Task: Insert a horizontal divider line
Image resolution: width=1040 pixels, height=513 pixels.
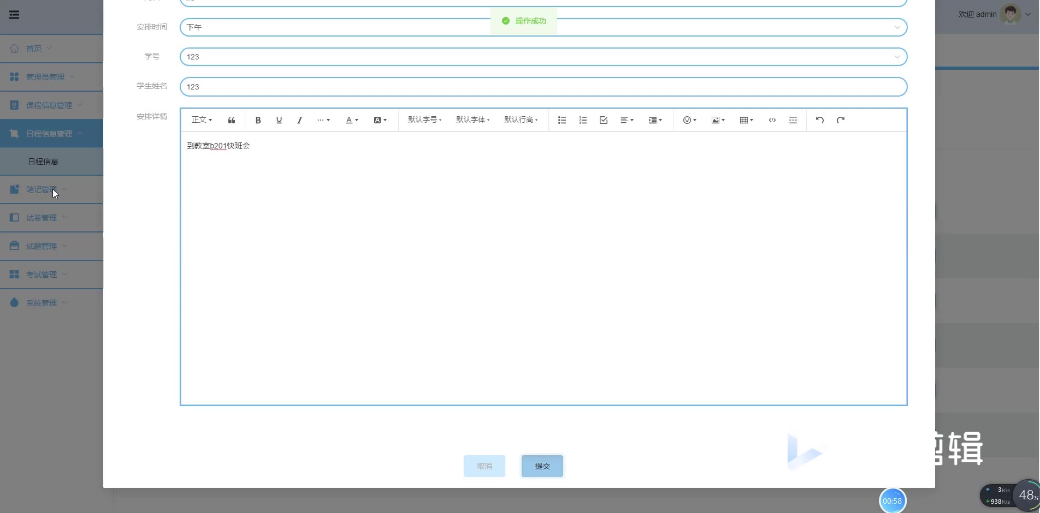Action: [793, 120]
